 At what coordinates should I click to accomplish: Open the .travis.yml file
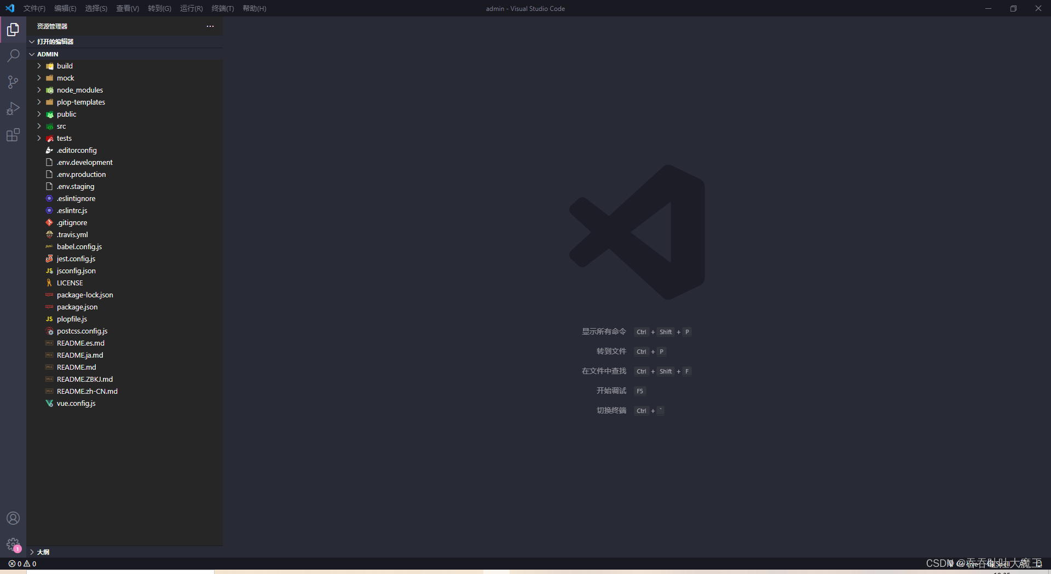click(x=124, y=234)
